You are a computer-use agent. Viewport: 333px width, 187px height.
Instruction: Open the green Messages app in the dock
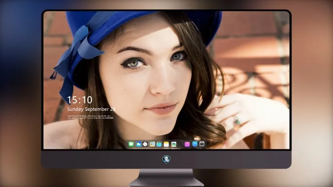[x=131, y=144]
